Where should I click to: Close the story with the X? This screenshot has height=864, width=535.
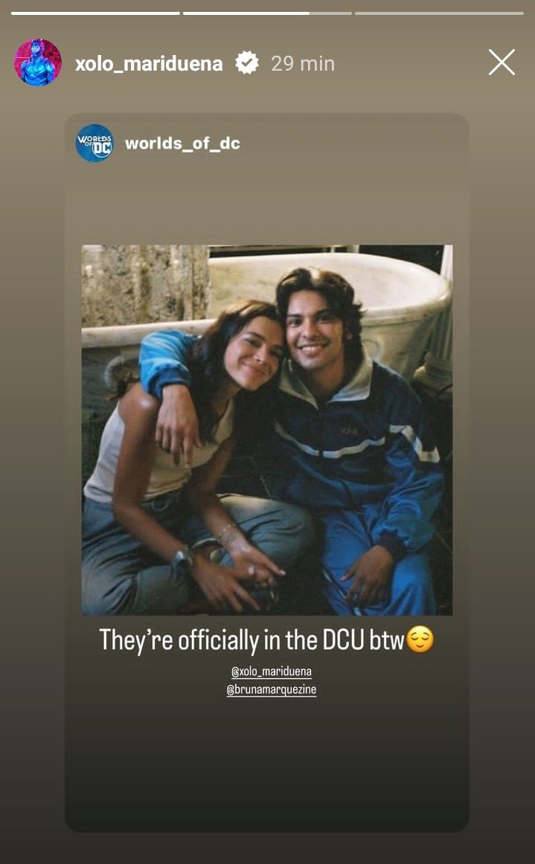pyautogui.click(x=502, y=62)
